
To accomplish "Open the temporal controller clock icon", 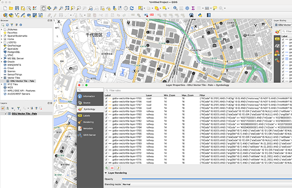I will pos(126,8).
